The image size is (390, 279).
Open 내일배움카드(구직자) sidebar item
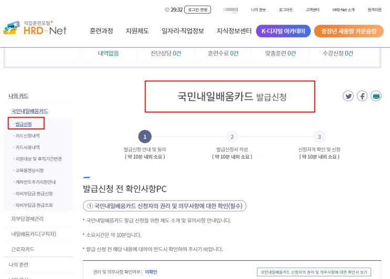[34, 234]
